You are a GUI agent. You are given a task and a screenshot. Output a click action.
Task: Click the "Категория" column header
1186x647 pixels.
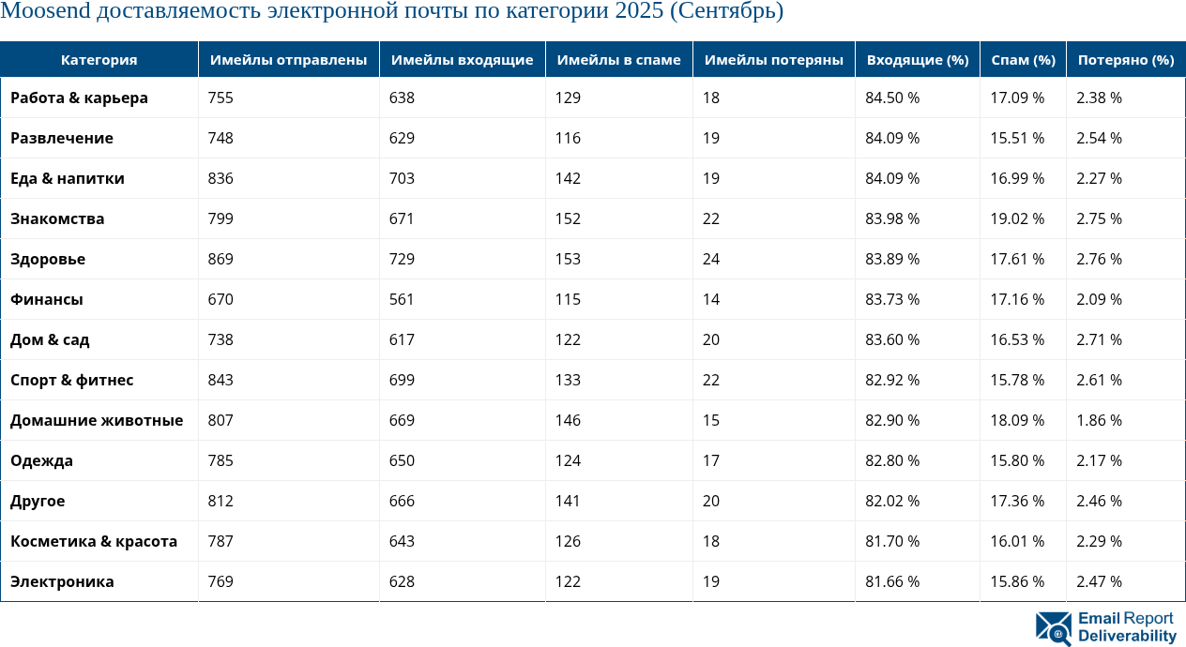point(99,59)
